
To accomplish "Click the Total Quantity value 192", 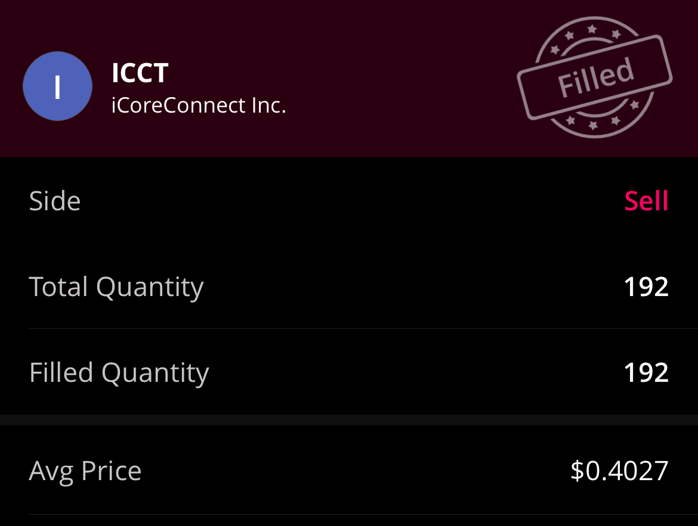I will pyautogui.click(x=646, y=287).
